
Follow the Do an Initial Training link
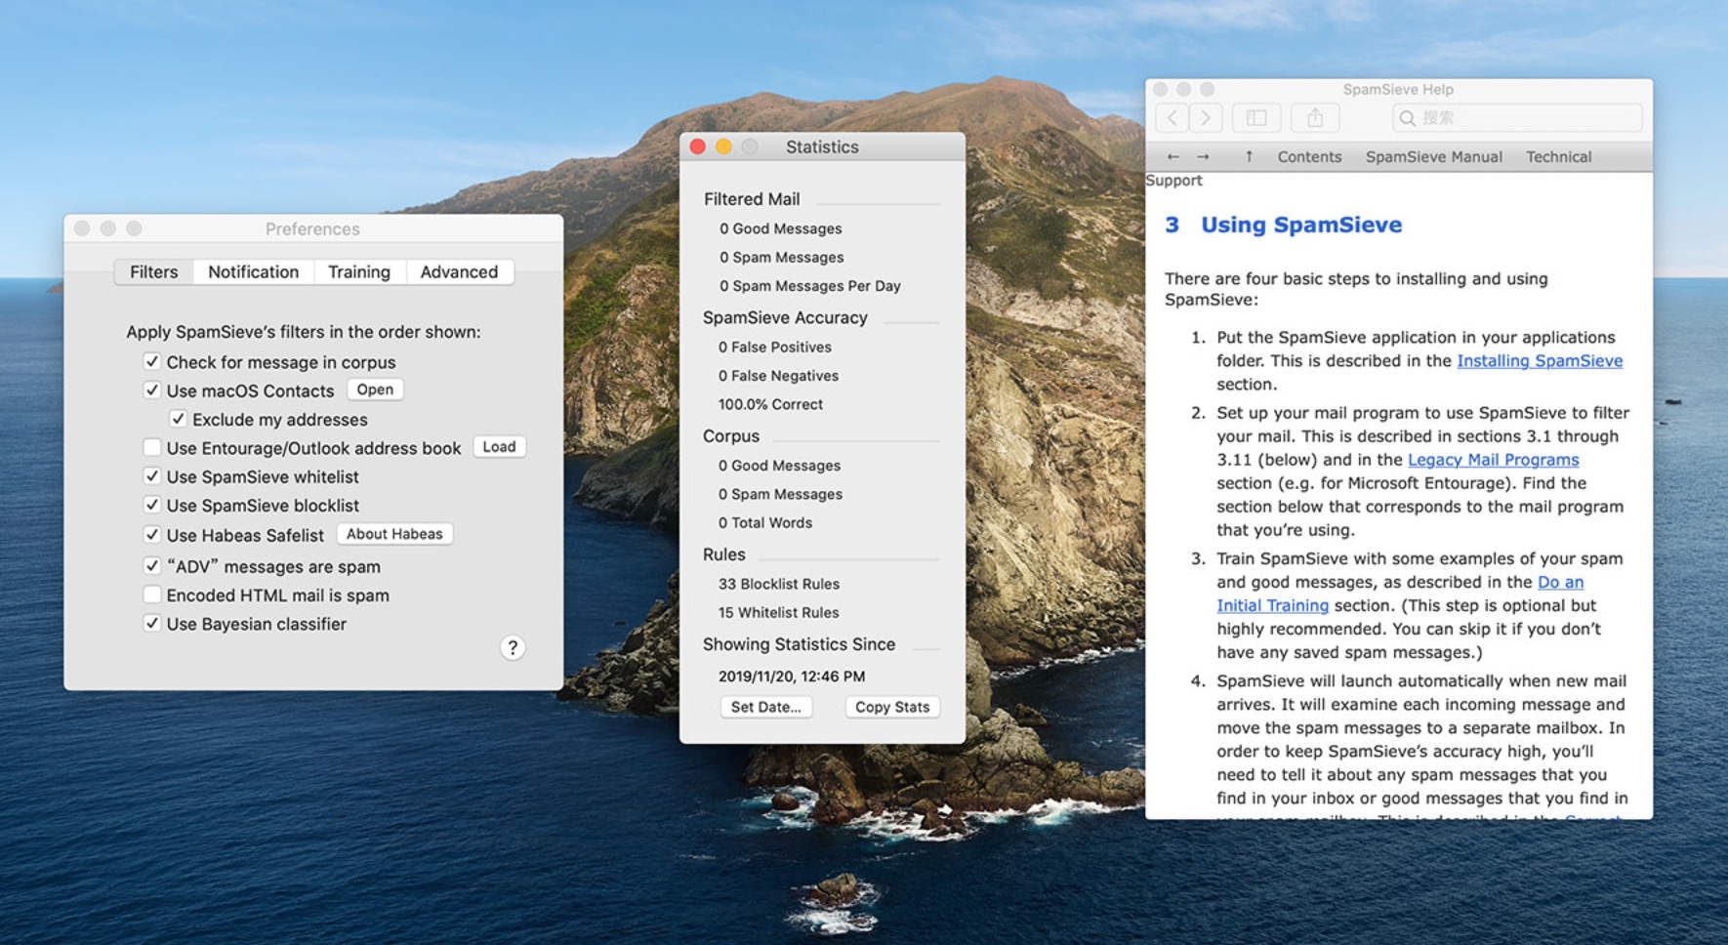click(x=1560, y=582)
